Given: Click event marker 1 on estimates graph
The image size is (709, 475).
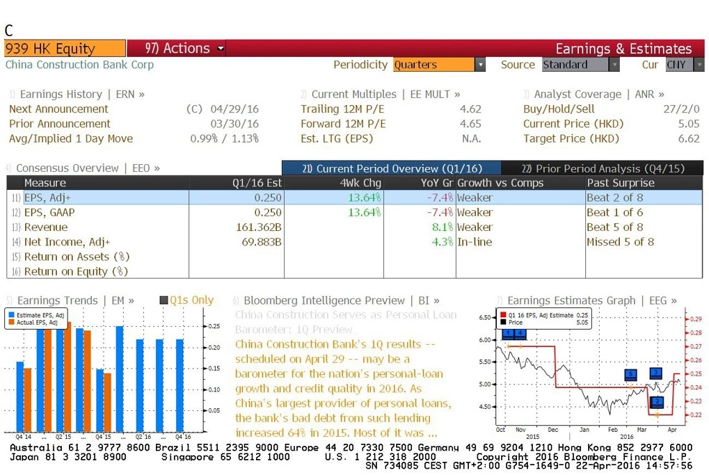Looking at the screenshot, I should point(508,334).
